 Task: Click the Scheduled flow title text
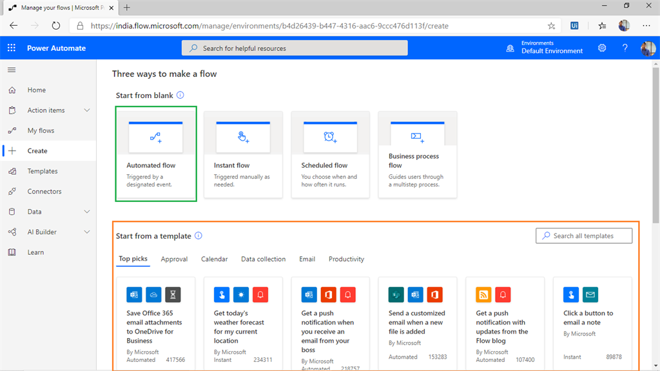324,165
